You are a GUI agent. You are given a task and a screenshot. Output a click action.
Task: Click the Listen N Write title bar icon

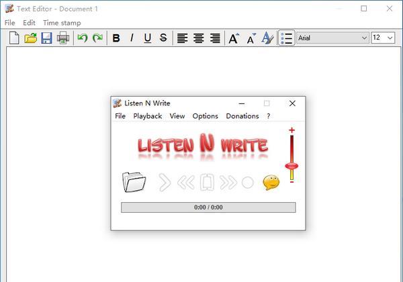click(x=117, y=103)
